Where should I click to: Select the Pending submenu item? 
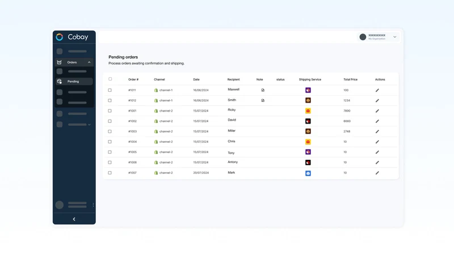74,82
